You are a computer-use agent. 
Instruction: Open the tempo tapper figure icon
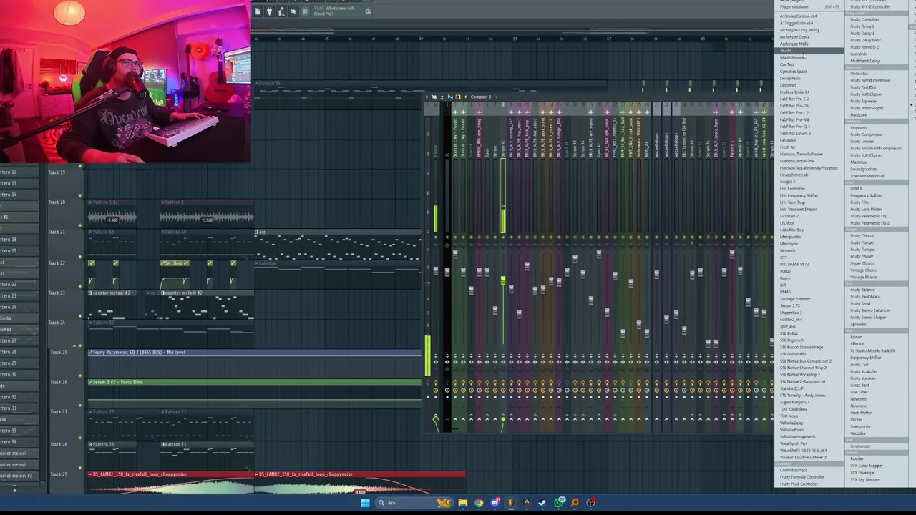(281, 11)
